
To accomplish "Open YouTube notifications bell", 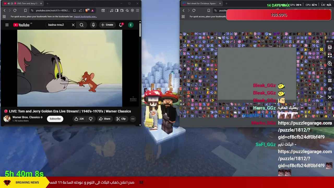I will 121,25.
